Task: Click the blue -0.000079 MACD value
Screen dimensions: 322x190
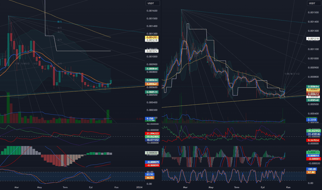Action: tap(152, 162)
